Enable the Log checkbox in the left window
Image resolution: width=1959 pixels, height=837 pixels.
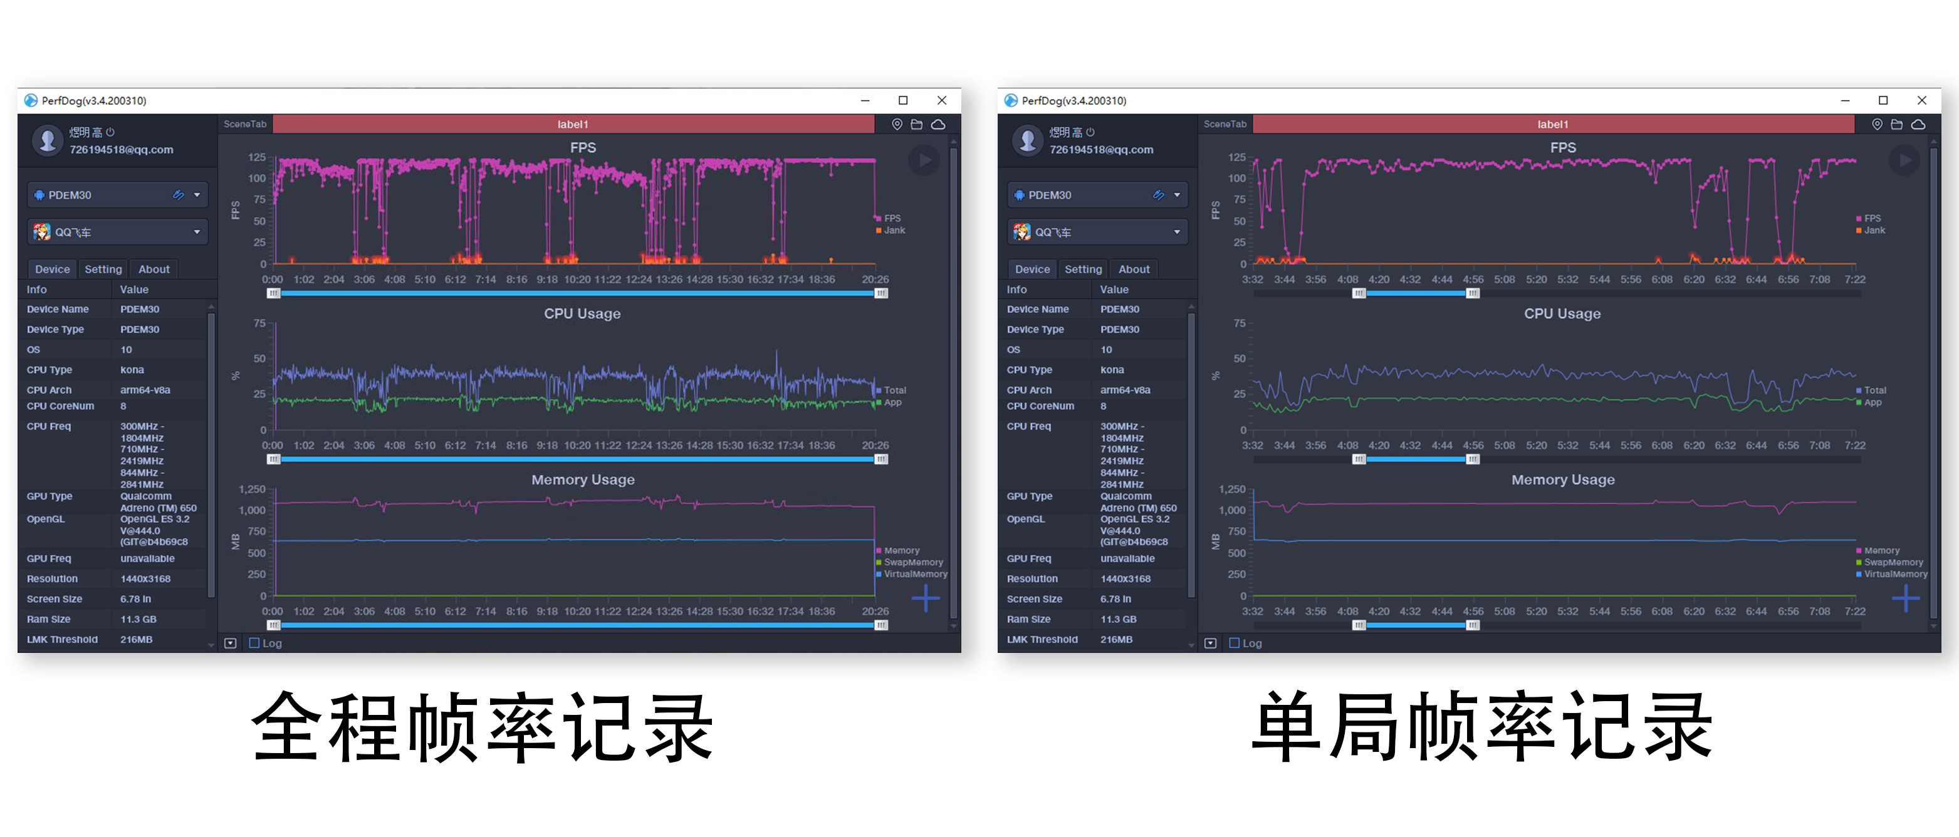pos(253,642)
